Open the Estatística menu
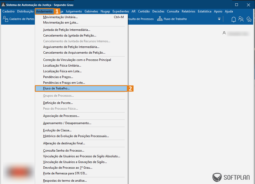 tap(204, 11)
